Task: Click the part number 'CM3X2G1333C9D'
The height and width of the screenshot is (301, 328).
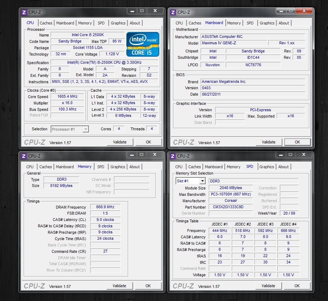Action: tap(231, 207)
